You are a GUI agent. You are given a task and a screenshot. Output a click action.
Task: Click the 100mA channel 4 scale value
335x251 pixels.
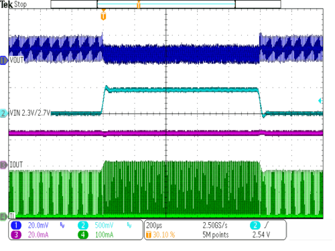pyautogui.click(x=105, y=235)
